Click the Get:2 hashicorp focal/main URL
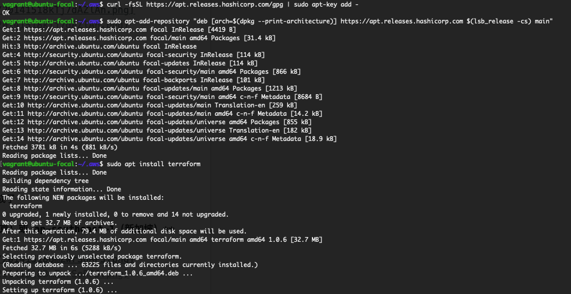Image resolution: width=571 pixels, height=294 pixels. (85, 38)
